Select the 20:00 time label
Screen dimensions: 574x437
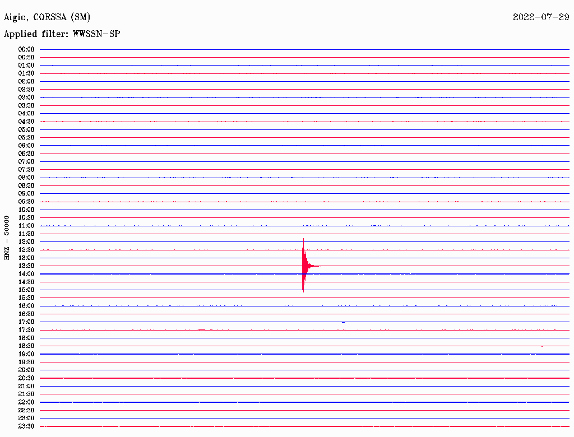click(x=26, y=370)
